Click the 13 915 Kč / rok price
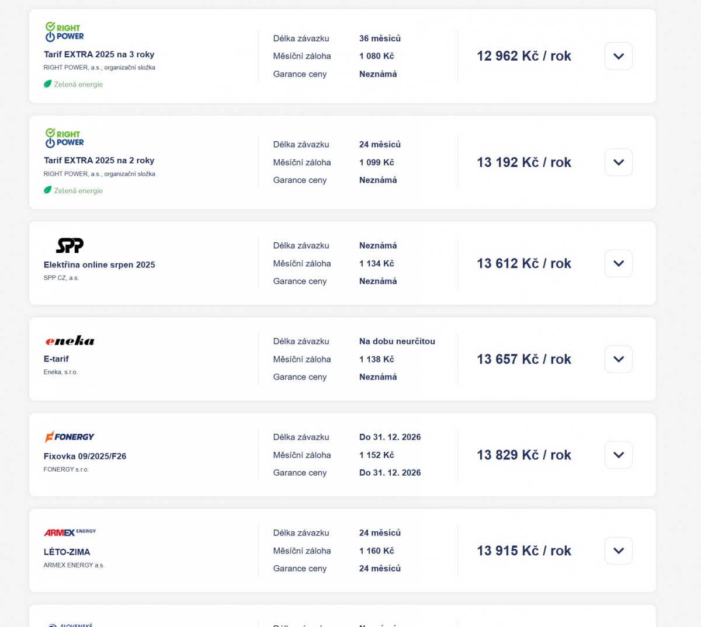Screen dimensions: 701x627 523,551
